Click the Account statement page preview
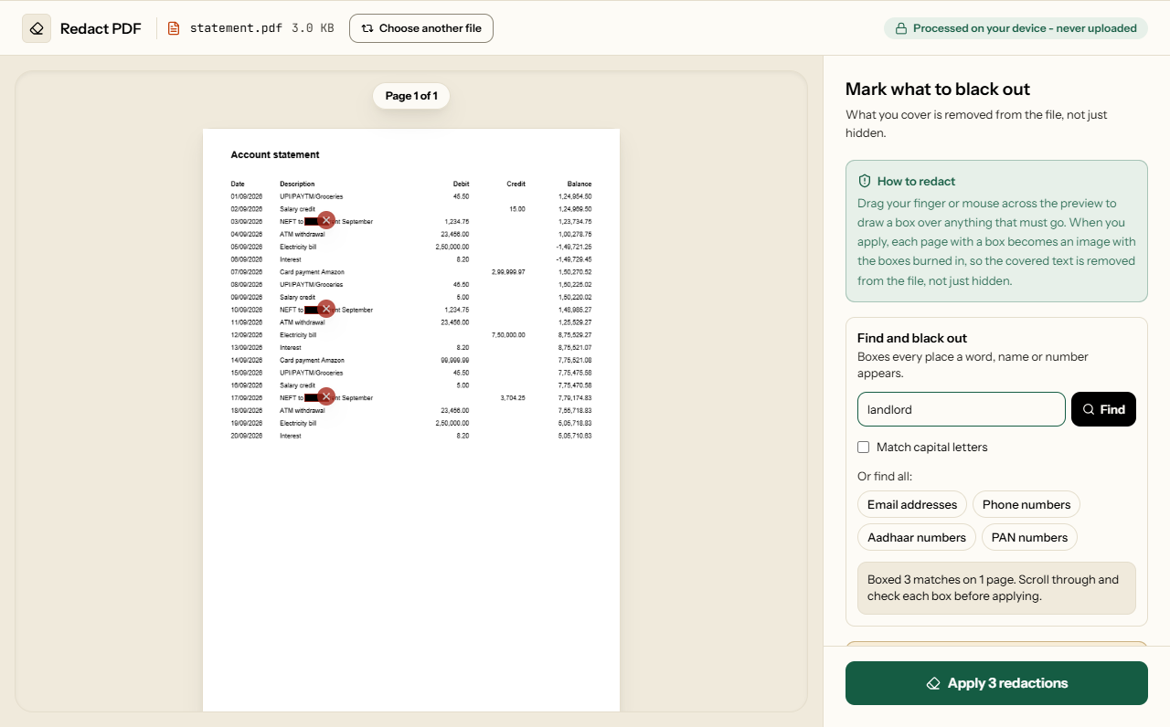The image size is (1170, 727). [411, 420]
